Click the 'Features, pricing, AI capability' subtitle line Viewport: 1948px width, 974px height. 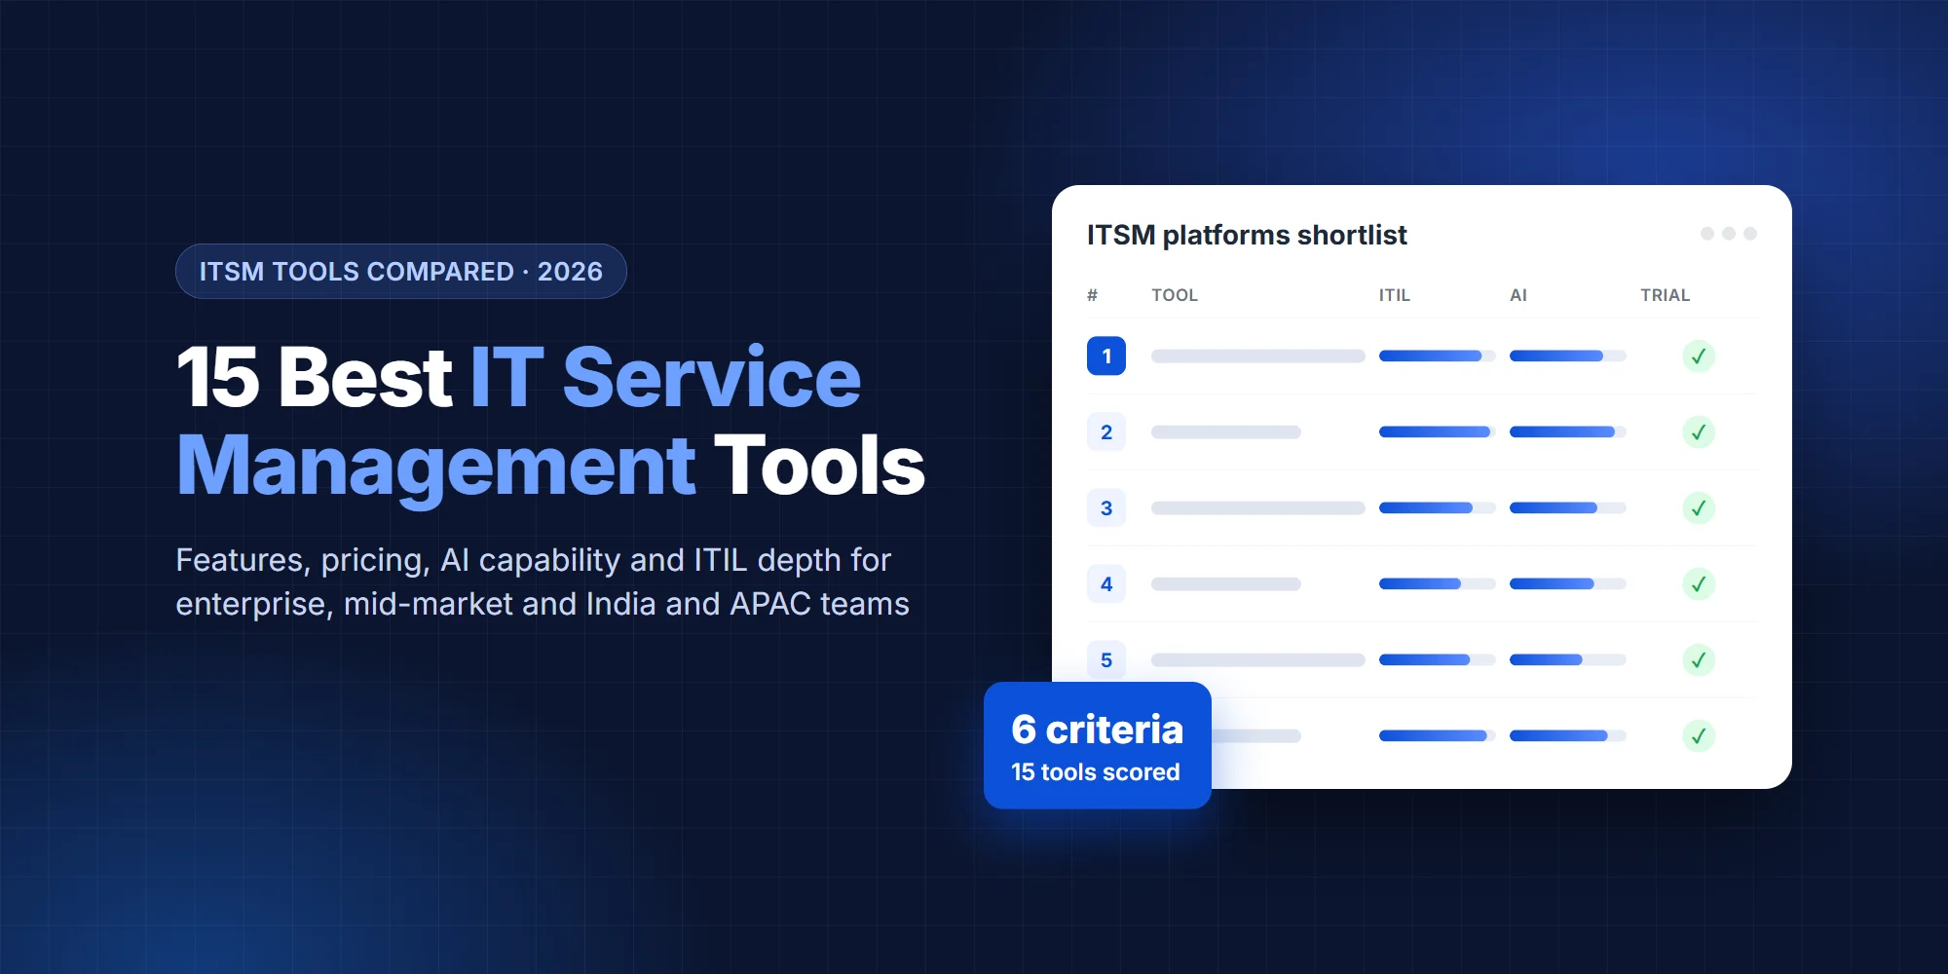click(533, 560)
